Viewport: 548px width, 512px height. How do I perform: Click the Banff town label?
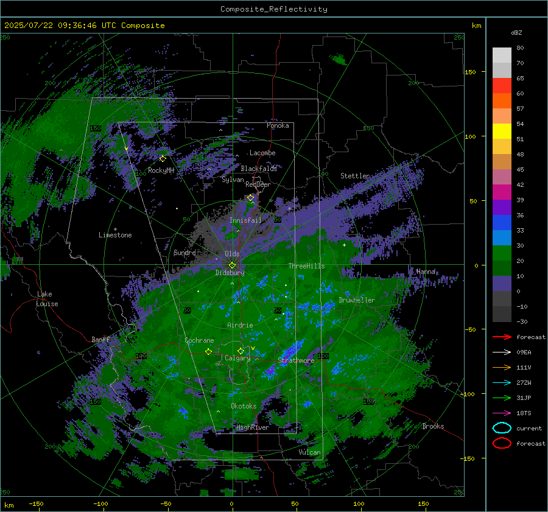pyautogui.click(x=100, y=339)
